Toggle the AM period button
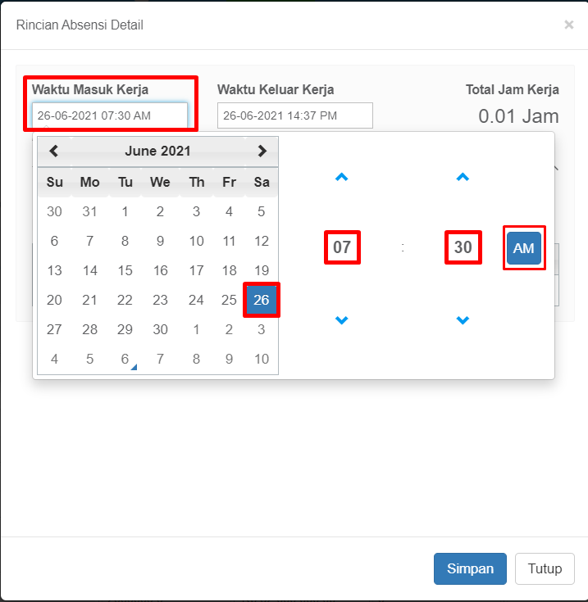Screen dimensions: 588x602 [x=524, y=248]
